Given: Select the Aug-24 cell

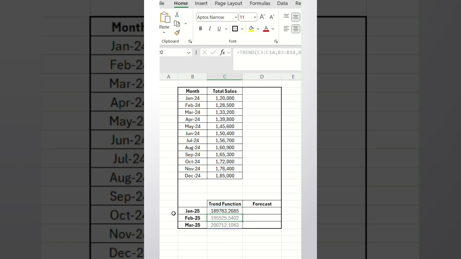Looking at the screenshot, I should point(192,147).
